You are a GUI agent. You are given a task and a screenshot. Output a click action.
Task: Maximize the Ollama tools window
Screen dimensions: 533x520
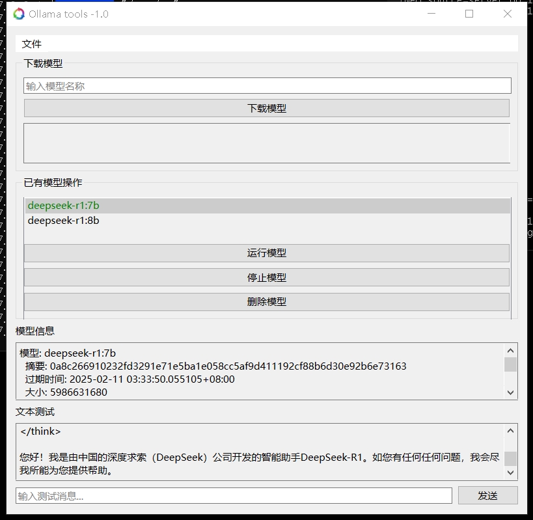[x=469, y=14]
